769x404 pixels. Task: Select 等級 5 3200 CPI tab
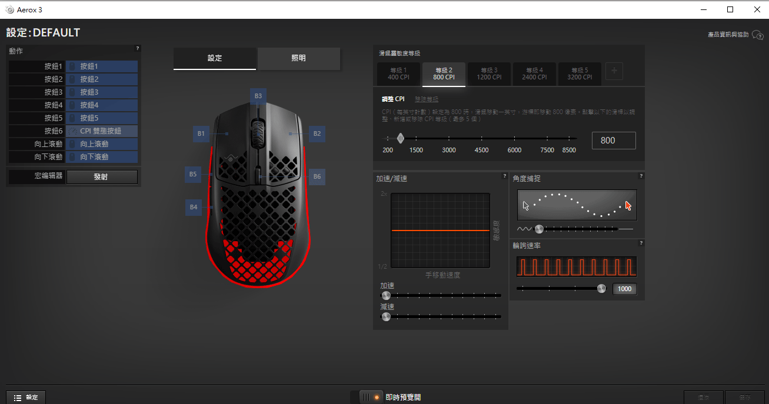coord(580,74)
